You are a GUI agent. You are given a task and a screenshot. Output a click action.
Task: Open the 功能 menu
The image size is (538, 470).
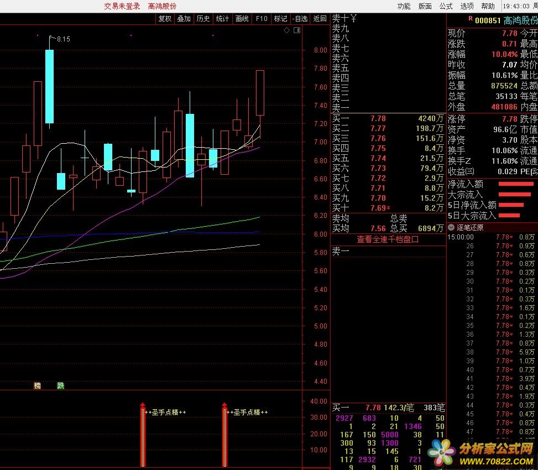point(404,6)
